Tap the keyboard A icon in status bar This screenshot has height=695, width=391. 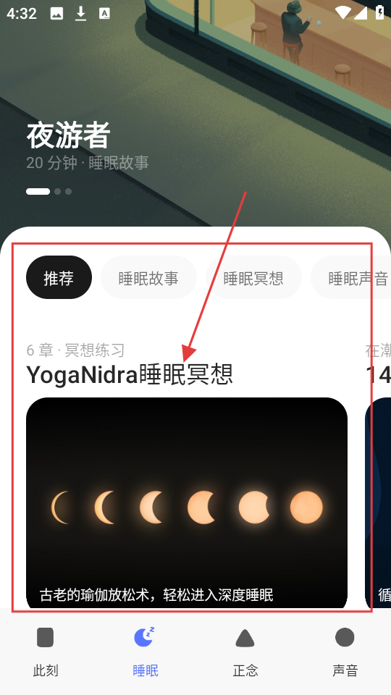coord(104,14)
